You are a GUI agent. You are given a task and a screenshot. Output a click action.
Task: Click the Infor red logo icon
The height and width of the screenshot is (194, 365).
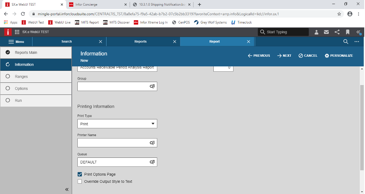[8, 32]
